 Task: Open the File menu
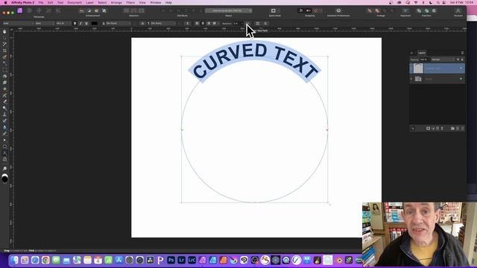tap(41, 2)
